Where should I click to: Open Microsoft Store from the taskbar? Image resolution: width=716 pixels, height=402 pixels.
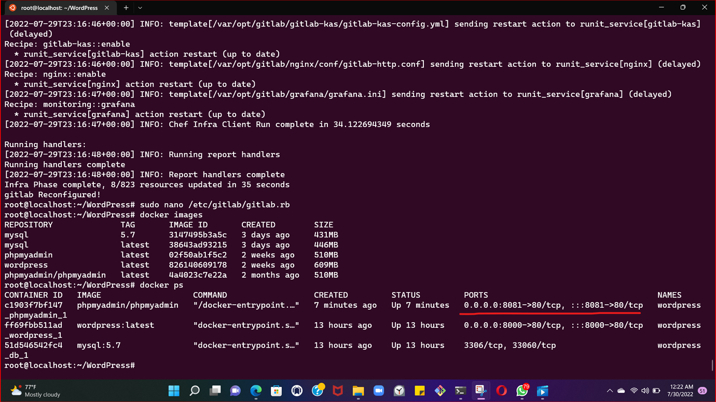276,392
